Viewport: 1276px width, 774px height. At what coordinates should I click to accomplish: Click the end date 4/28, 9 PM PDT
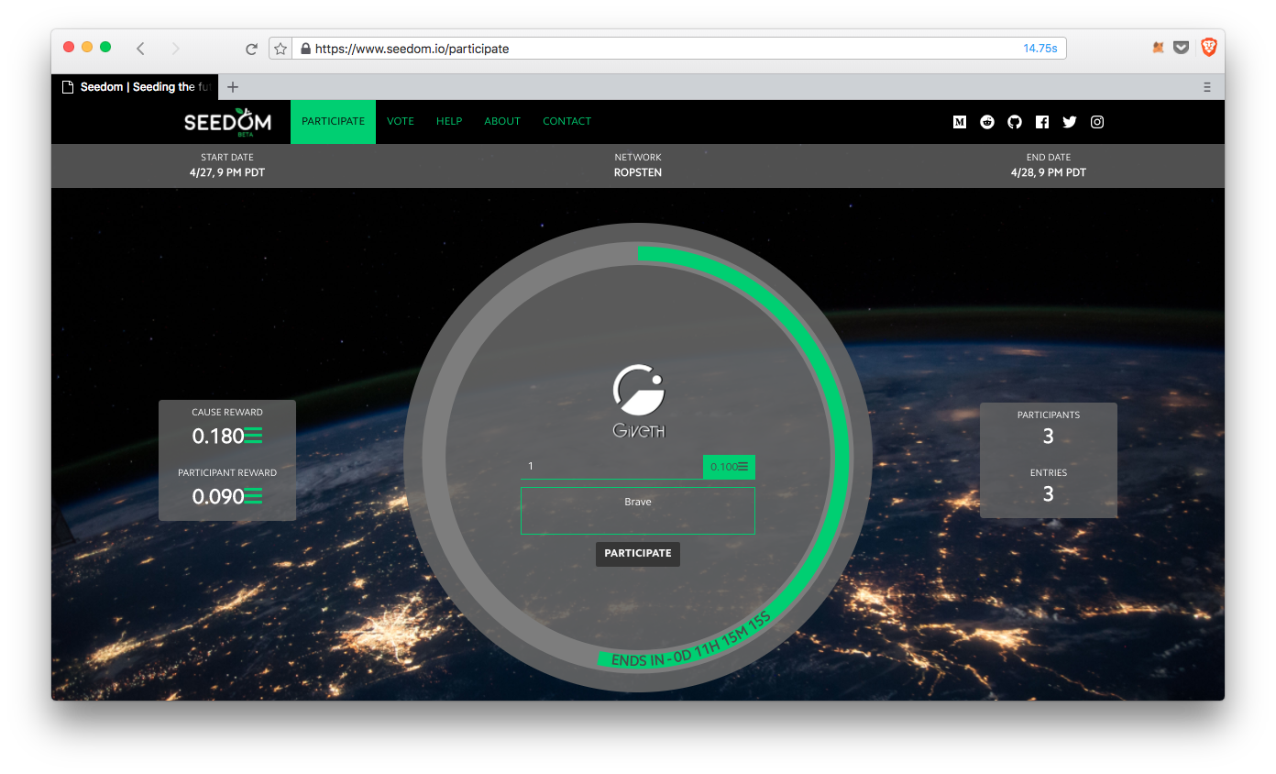click(1049, 172)
